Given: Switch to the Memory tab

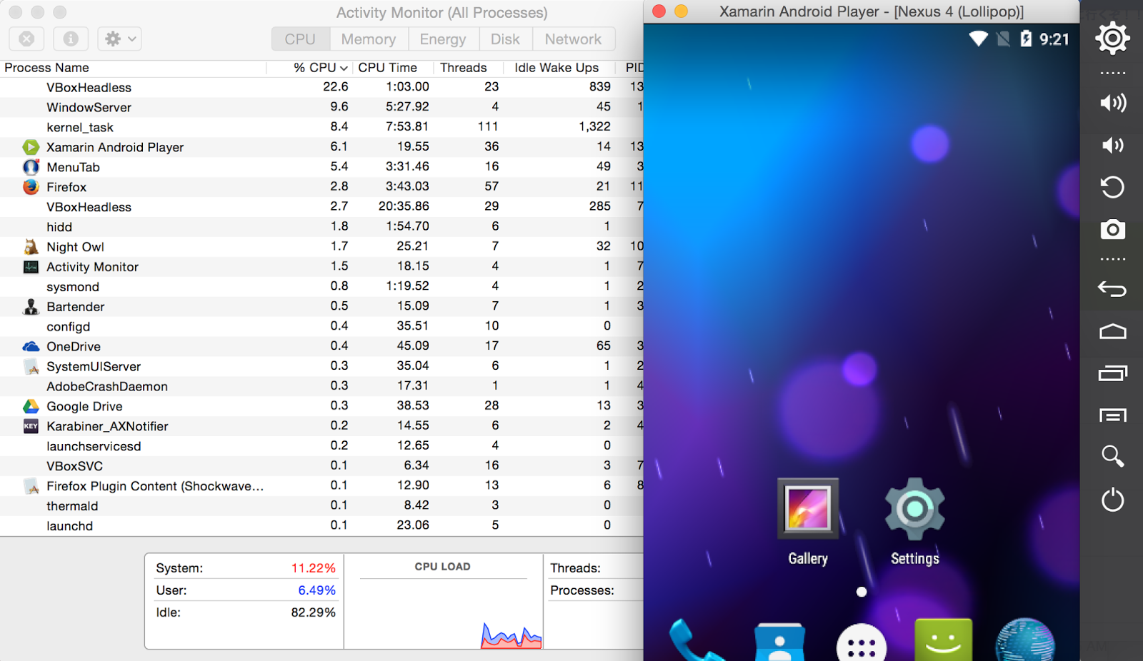Looking at the screenshot, I should point(369,39).
